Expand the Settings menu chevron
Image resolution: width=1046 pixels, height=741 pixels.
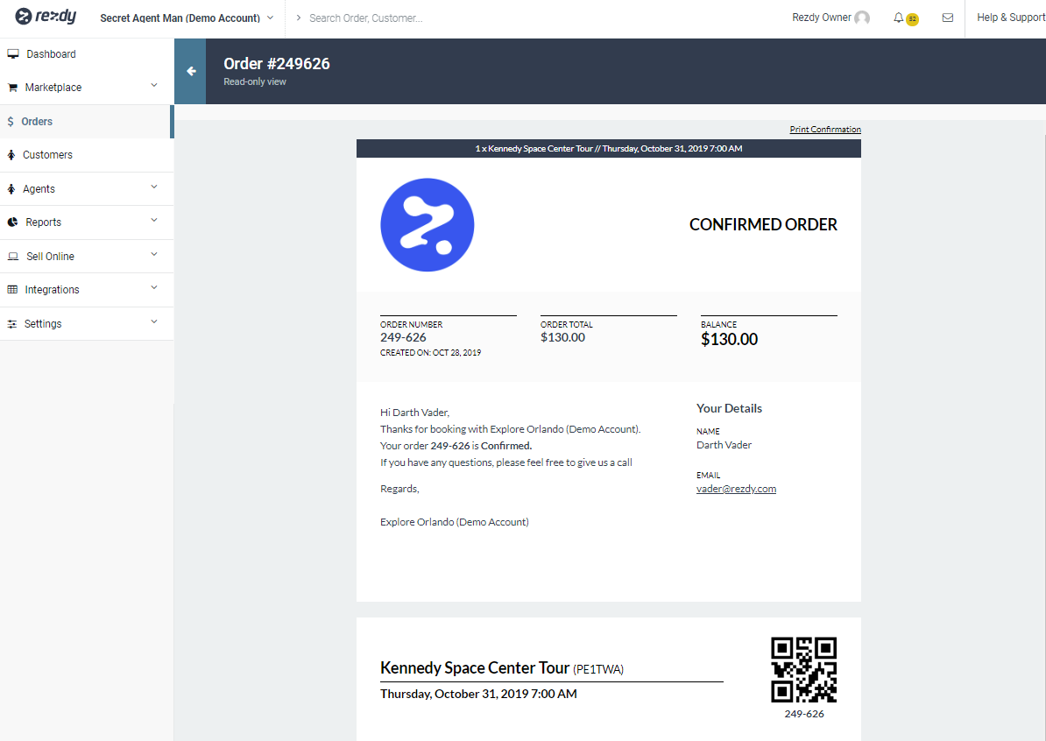[154, 321]
